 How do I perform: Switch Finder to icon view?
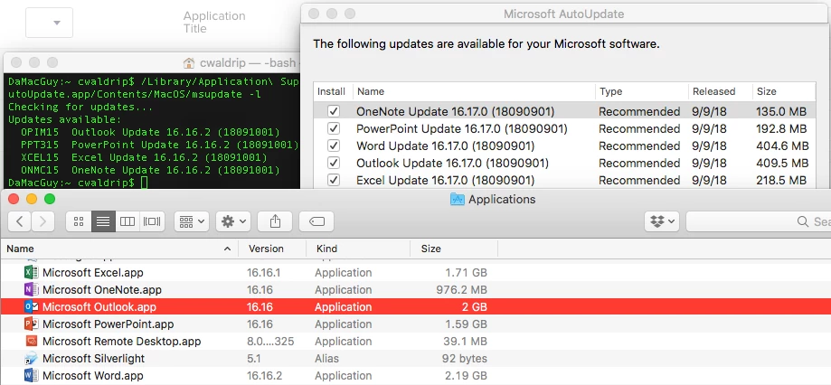click(79, 221)
